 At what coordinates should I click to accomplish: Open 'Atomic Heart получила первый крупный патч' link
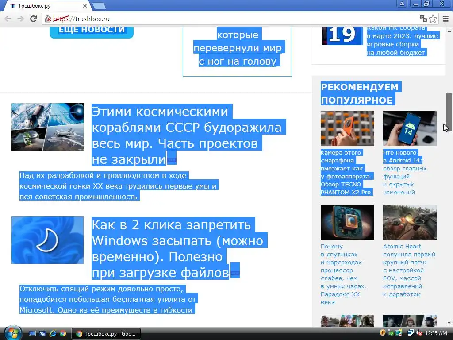point(409,270)
